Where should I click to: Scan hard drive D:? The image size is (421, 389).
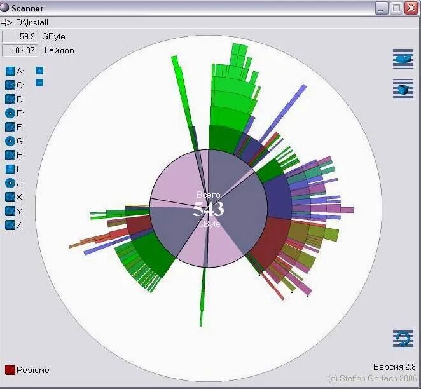coord(10,99)
